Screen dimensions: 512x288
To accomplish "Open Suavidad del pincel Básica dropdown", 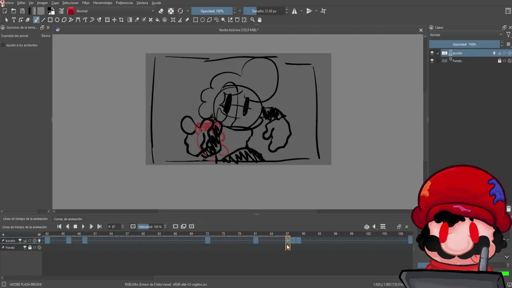I will (46, 36).
